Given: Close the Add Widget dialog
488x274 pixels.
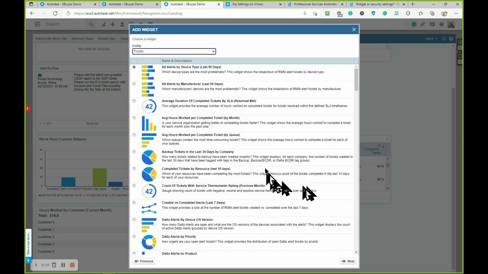Looking at the screenshot, I should pos(354,29).
